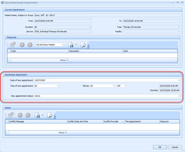Sort by Conflict Date And Time column
Screen dimensions: 185x152
(x=85, y=121)
